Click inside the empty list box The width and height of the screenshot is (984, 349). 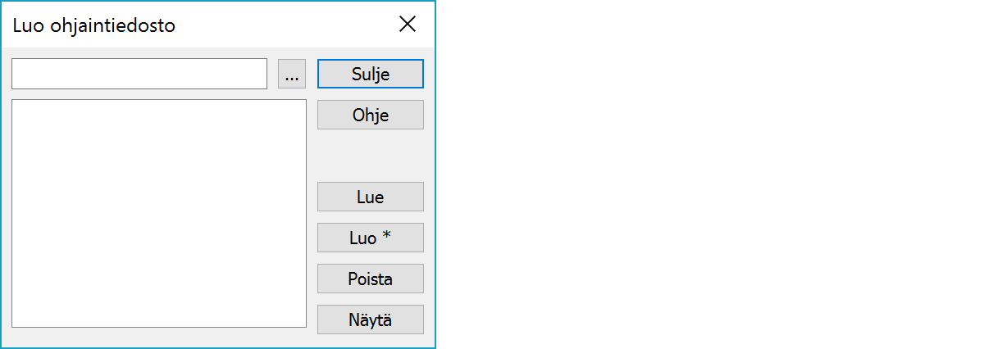[159, 213]
